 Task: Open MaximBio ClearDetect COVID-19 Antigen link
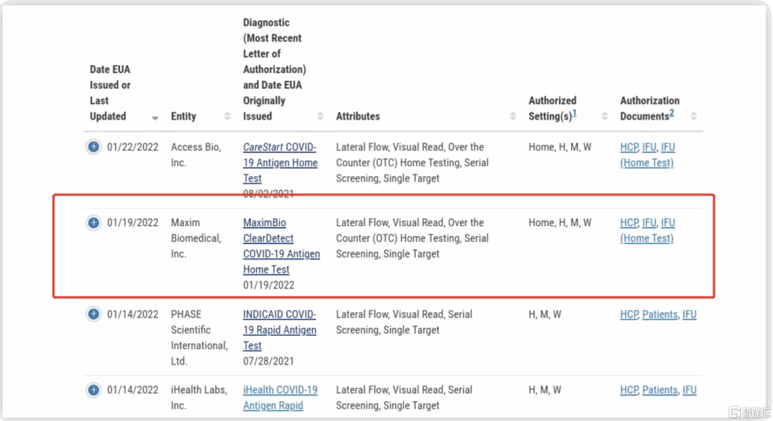281,246
